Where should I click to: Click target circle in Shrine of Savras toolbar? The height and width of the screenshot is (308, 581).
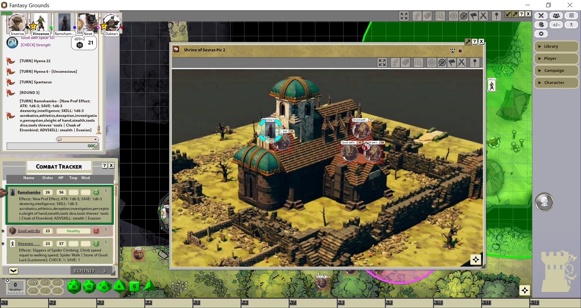tap(432, 63)
